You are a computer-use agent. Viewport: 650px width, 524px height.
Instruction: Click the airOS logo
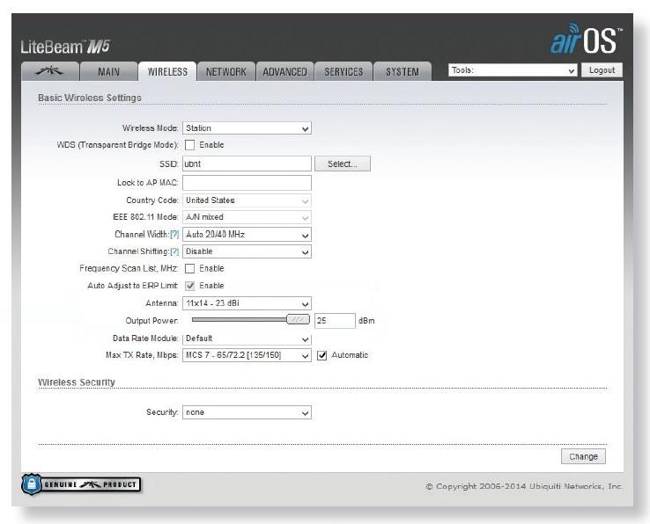[586, 41]
